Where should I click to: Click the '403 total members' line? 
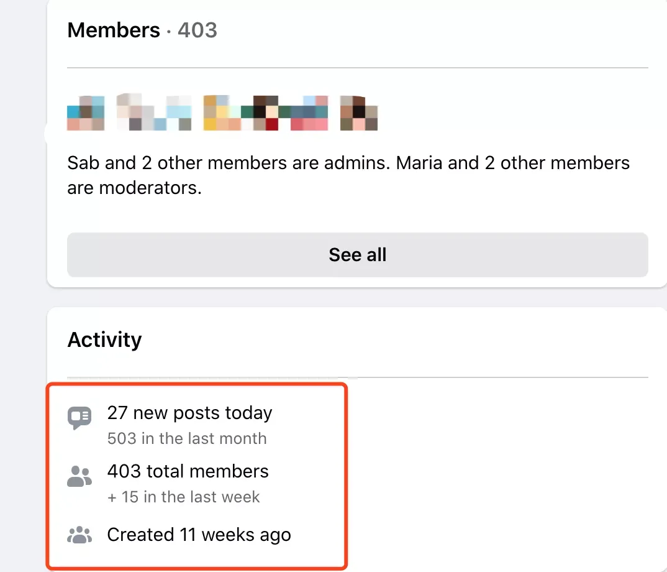188,471
